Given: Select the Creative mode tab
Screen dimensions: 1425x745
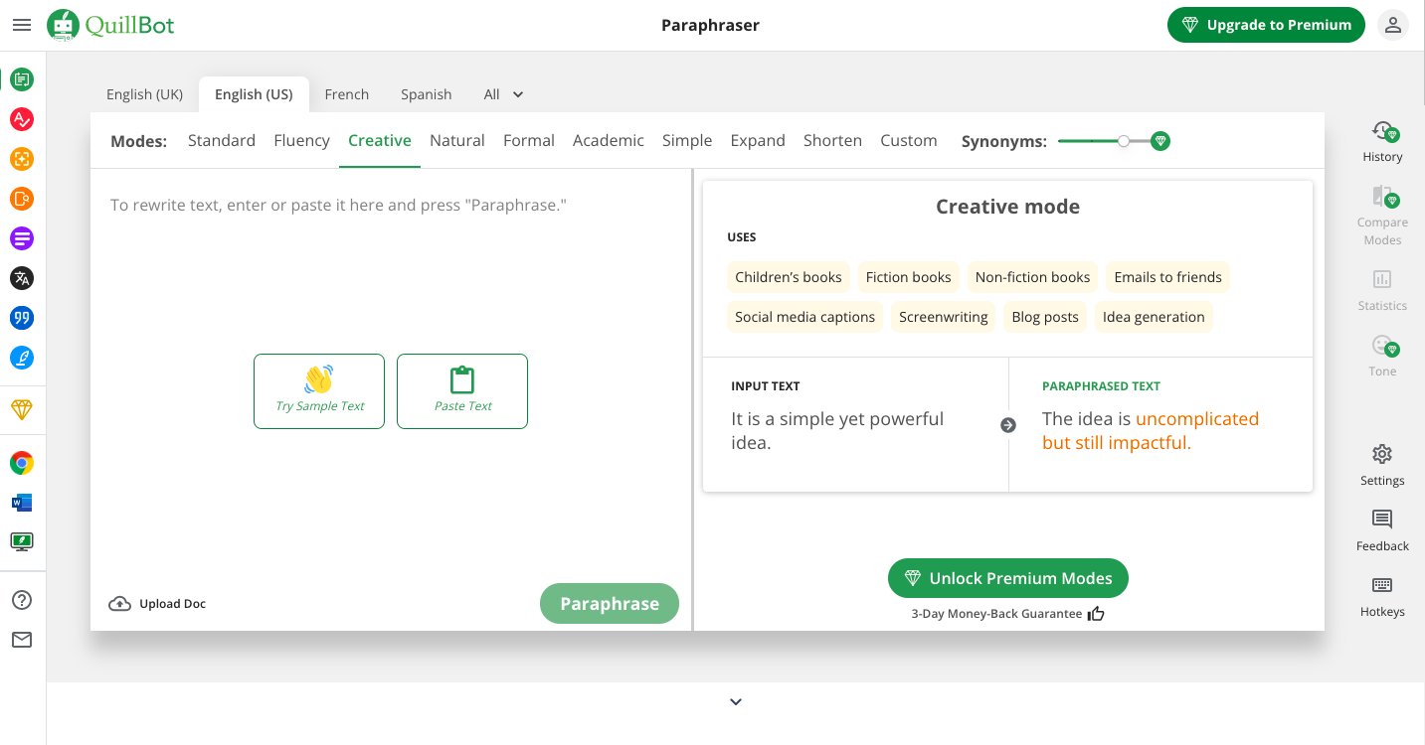Looking at the screenshot, I should pyautogui.click(x=380, y=141).
